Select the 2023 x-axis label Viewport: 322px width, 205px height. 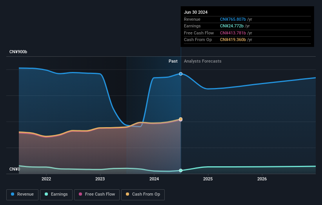point(100,179)
